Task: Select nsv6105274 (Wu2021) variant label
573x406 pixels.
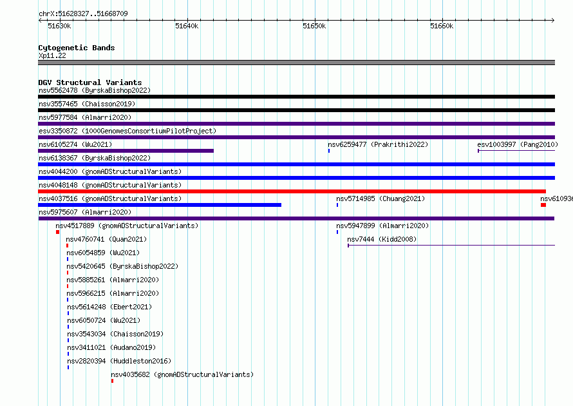Action: 75,144
